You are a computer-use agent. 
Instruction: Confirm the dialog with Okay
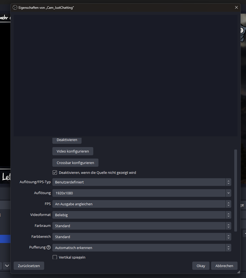[x=201, y=266]
